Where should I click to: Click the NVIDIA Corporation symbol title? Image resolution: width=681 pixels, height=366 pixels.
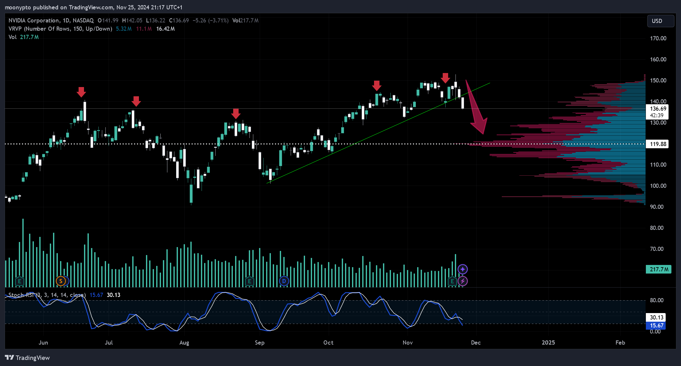[x=34, y=20]
